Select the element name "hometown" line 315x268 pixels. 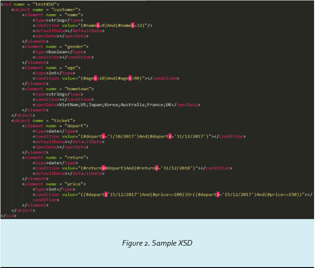(58, 89)
